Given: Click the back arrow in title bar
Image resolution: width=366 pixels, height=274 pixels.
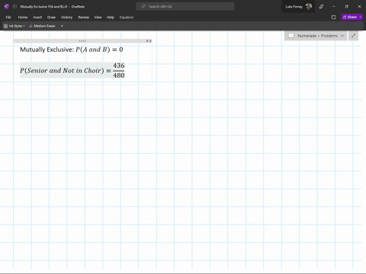Looking at the screenshot, I should click(14, 6).
